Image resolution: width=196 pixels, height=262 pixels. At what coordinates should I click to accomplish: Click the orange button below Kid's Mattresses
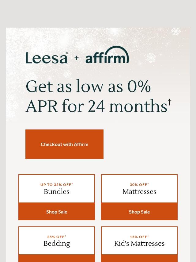pyautogui.click(x=139, y=258)
